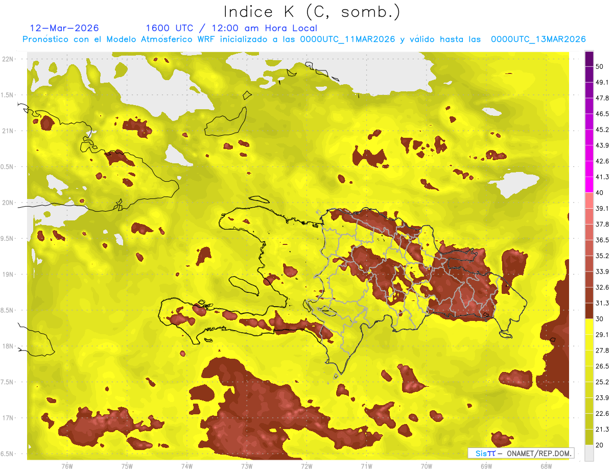Click the 21.3 color scale label
The height and width of the screenshot is (473, 613).
tap(602, 429)
